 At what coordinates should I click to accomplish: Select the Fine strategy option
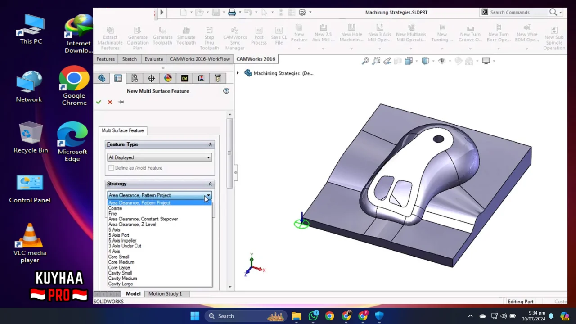160,214
